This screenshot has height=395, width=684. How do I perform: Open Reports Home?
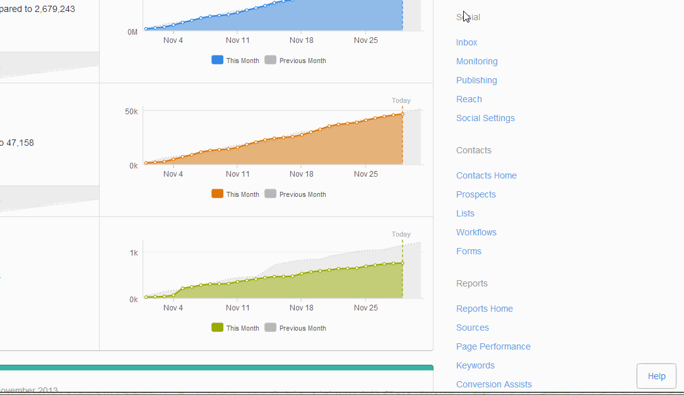[x=484, y=309]
